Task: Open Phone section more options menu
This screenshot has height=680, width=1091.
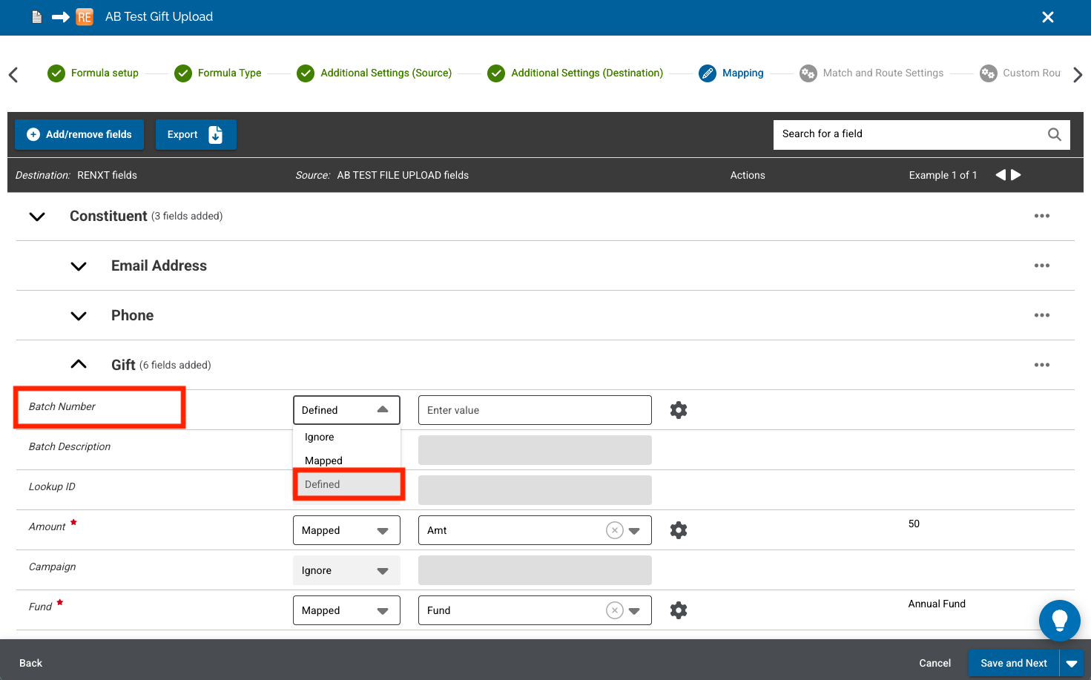Action: click(1042, 315)
